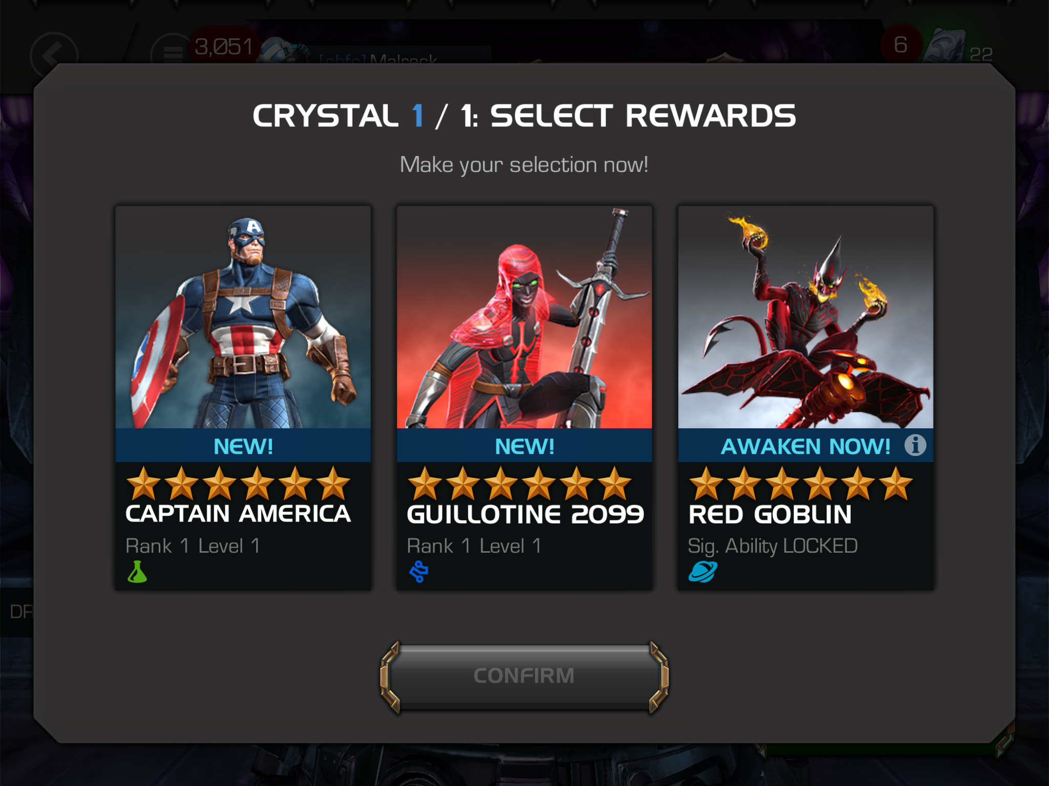
Task: Click the Tech class circuit icon
Action: tap(418, 572)
